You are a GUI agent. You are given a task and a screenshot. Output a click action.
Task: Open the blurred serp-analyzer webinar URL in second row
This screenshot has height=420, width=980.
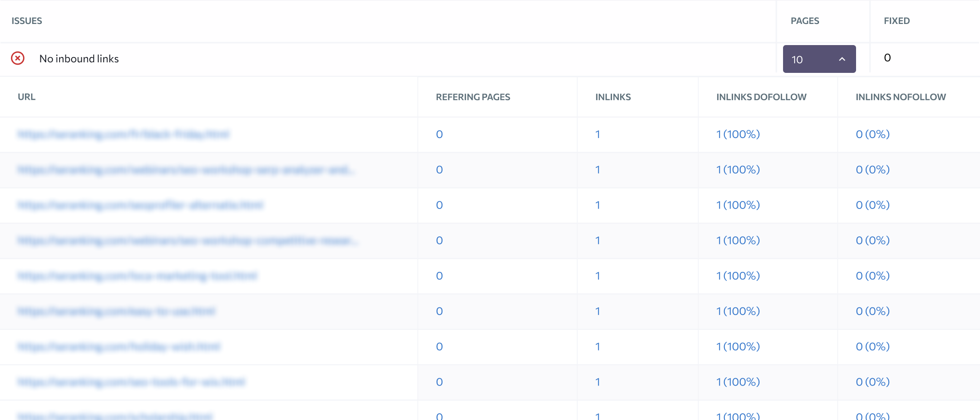click(186, 170)
